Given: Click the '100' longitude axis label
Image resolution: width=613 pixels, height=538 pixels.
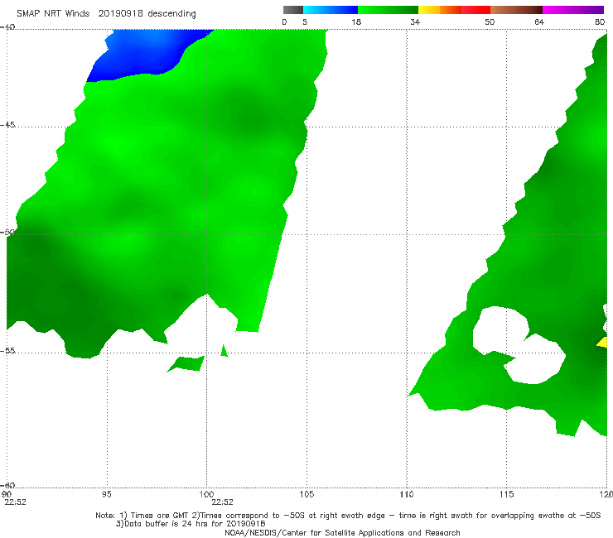Looking at the screenshot, I should click(x=206, y=494).
